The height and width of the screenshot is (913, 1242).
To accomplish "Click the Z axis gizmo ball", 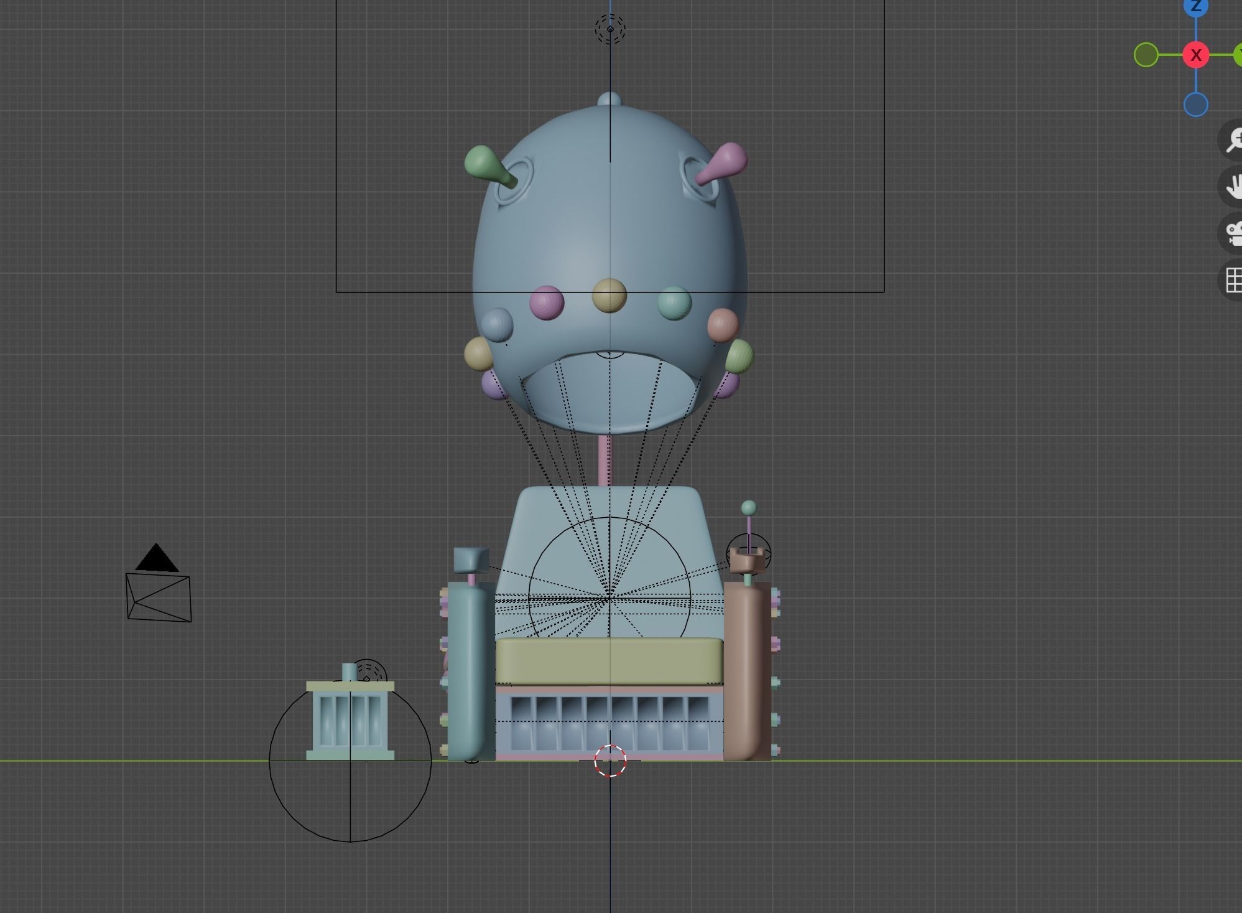I will [x=1195, y=6].
